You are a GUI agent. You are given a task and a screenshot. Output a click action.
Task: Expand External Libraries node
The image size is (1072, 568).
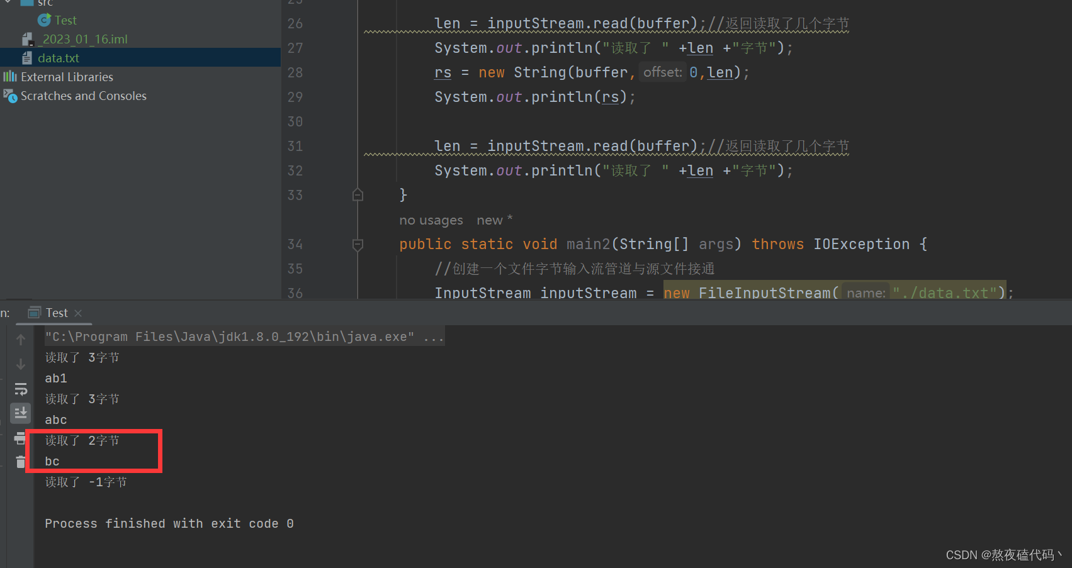pyautogui.click(x=67, y=77)
